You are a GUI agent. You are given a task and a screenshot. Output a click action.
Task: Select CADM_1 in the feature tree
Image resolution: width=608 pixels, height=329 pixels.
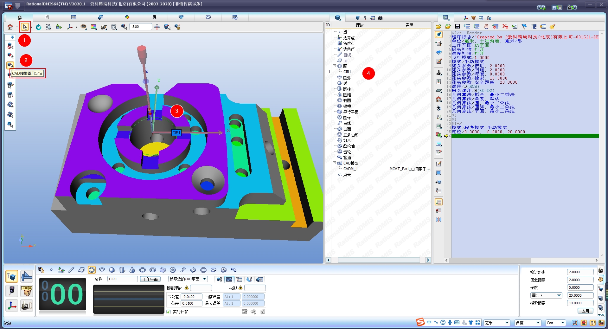pos(350,169)
